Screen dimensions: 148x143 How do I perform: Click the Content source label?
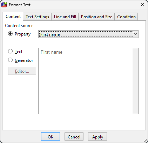pos(19,26)
